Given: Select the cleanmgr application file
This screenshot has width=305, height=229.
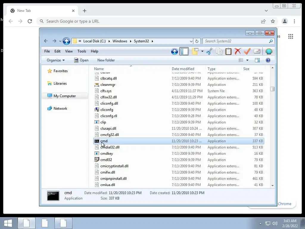Looking at the screenshot, I should 179,85.
